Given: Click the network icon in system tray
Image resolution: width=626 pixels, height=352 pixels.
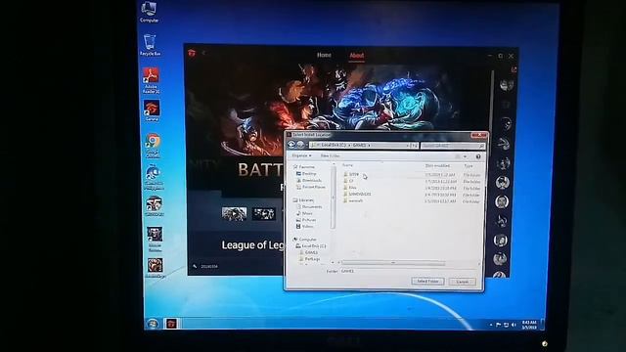Looking at the screenshot, I should click(x=506, y=326).
